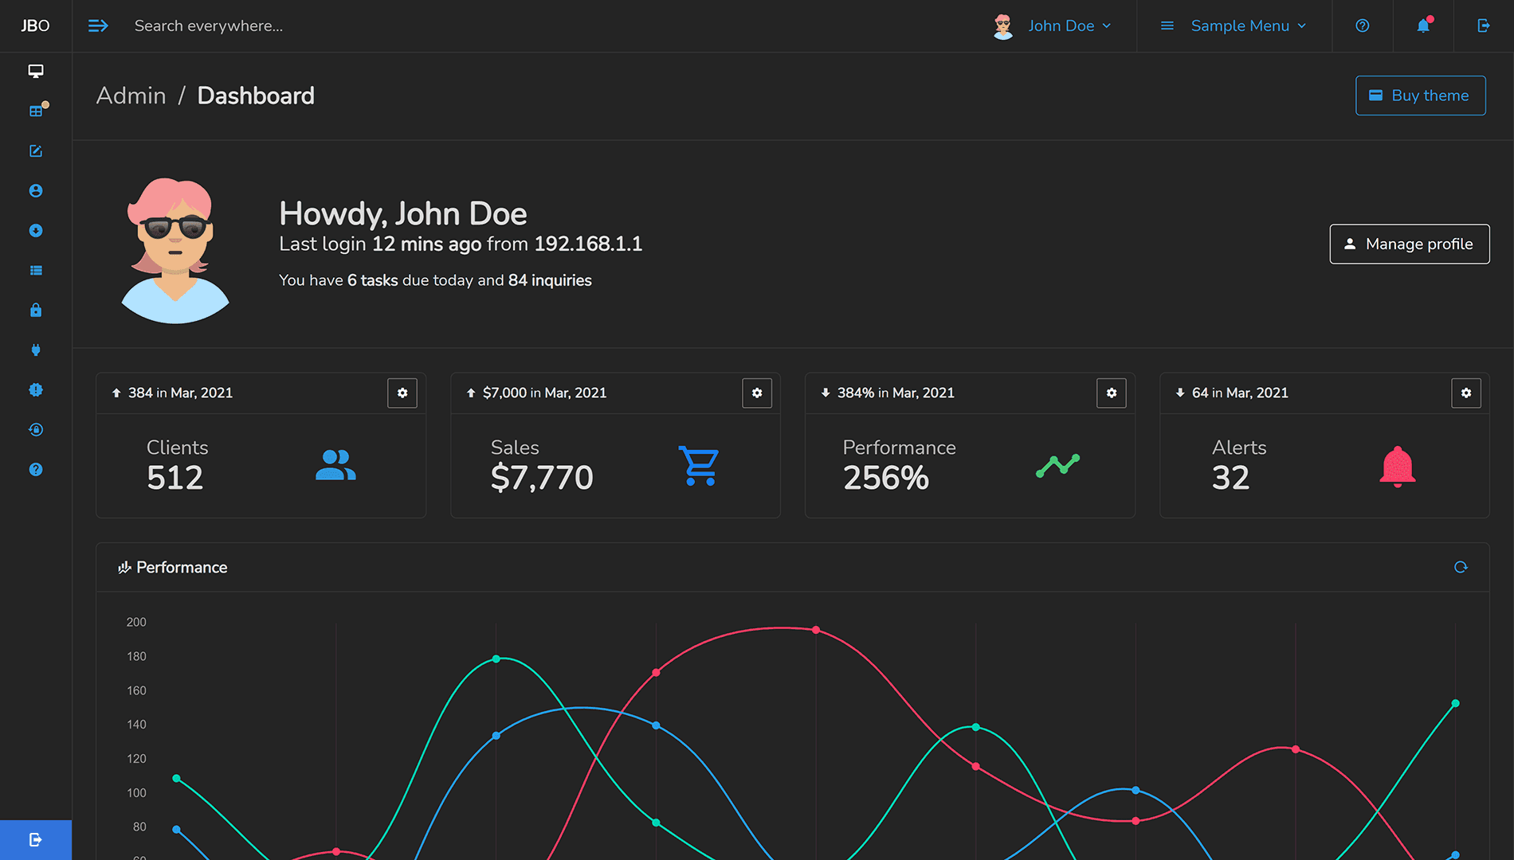Click the plug integrations icon in sidebar

(36, 350)
